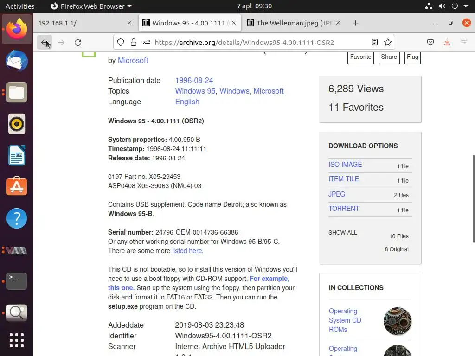Open Rhythmbox music player in dock
Image resolution: width=475 pixels, height=356 pixels.
[x=17, y=124]
